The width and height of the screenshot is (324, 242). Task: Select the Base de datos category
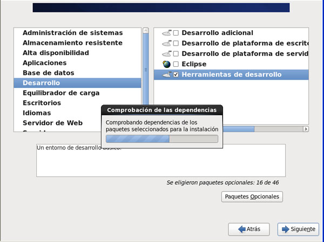pos(48,73)
